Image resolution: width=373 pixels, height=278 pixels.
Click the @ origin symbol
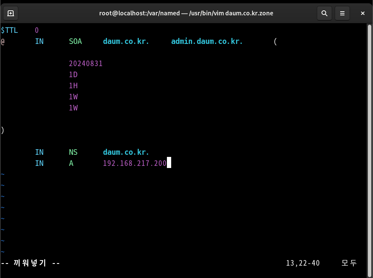click(x=3, y=42)
